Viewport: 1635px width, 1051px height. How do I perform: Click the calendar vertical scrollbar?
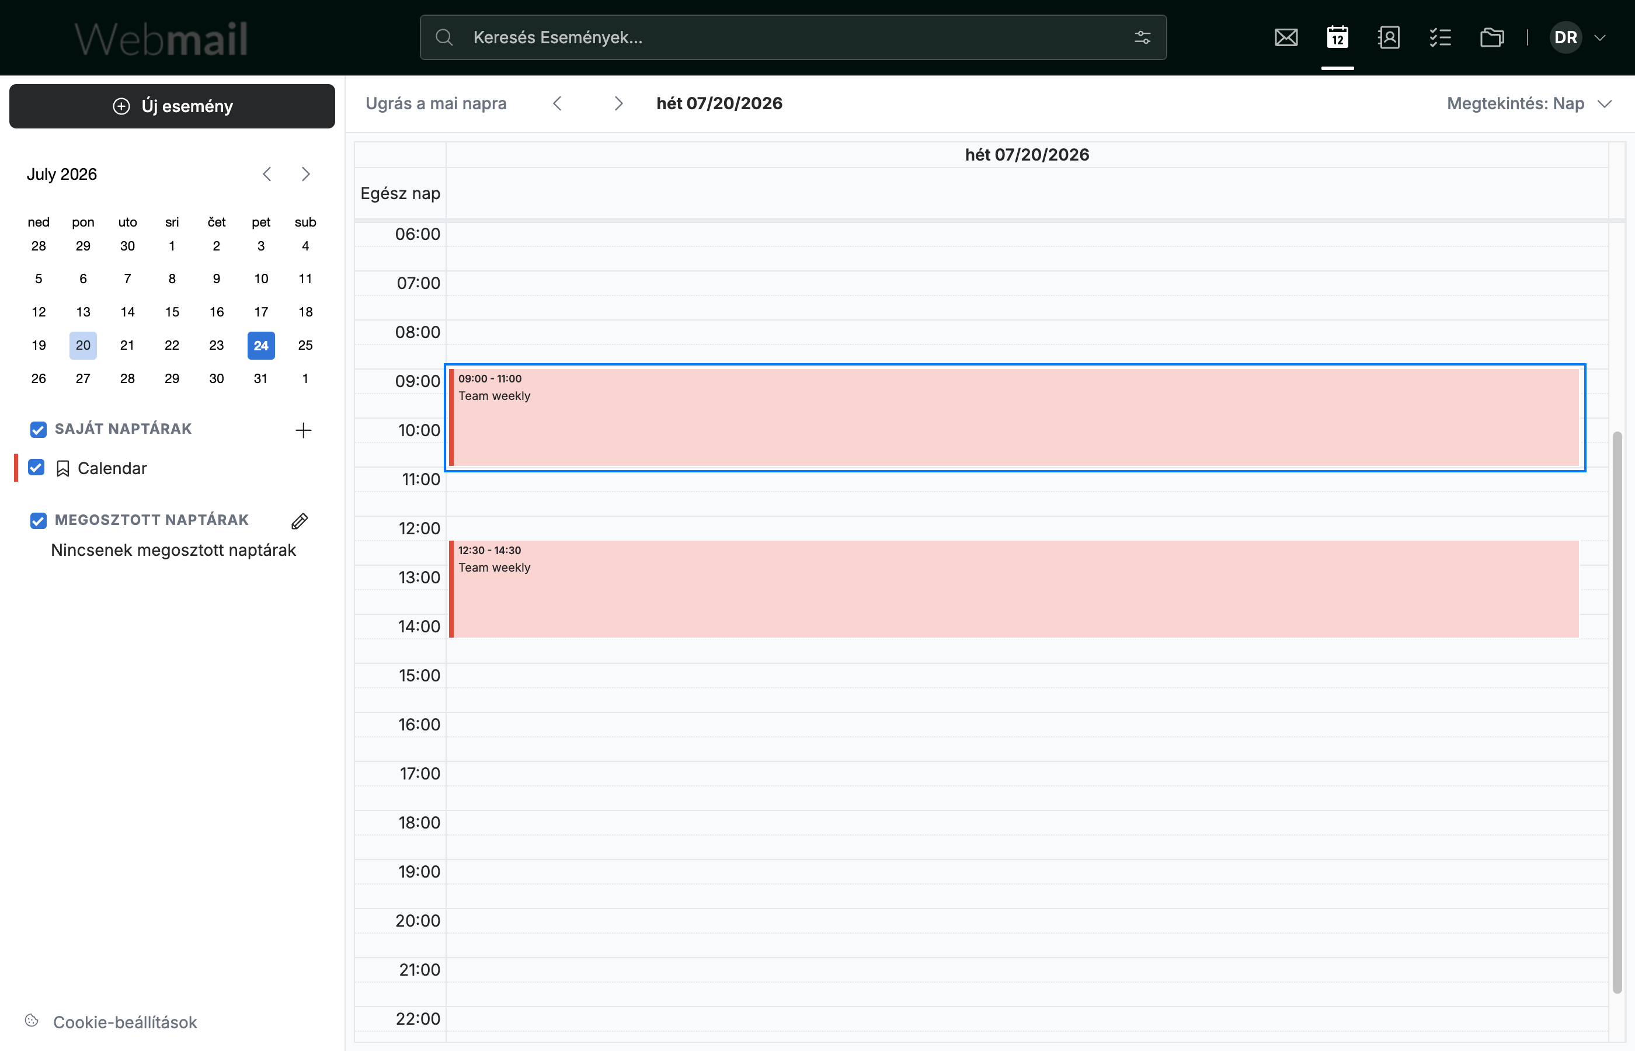pyautogui.click(x=1616, y=711)
